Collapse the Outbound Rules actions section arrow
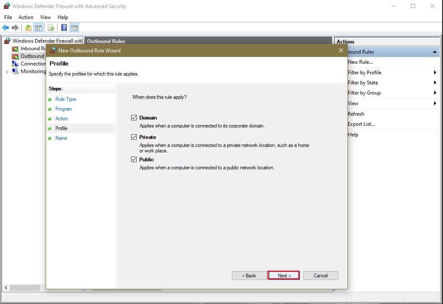This screenshot has height=304, width=443. coord(435,52)
